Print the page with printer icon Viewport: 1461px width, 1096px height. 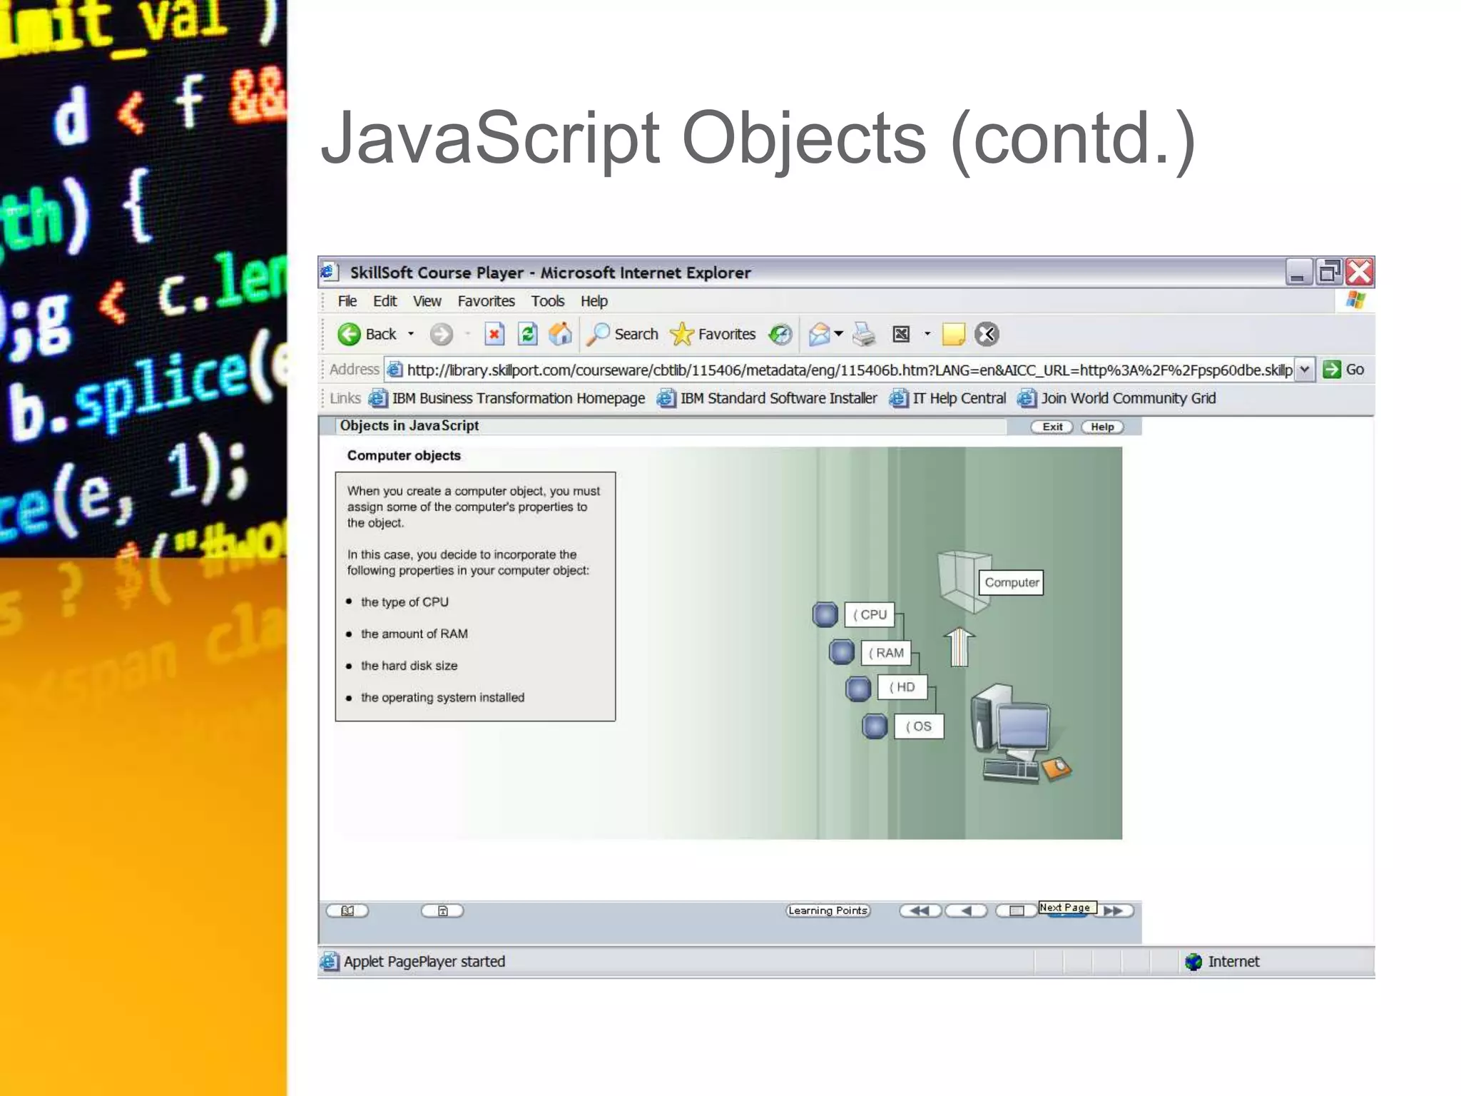(x=865, y=334)
